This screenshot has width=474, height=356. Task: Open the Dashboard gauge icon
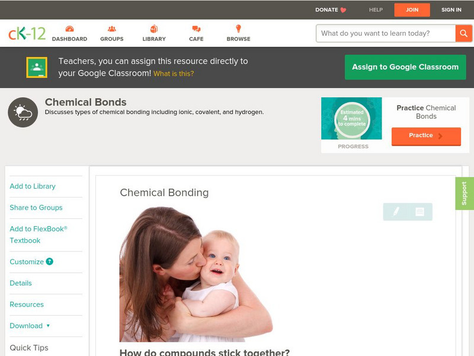pyautogui.click(x=69, y=29)
